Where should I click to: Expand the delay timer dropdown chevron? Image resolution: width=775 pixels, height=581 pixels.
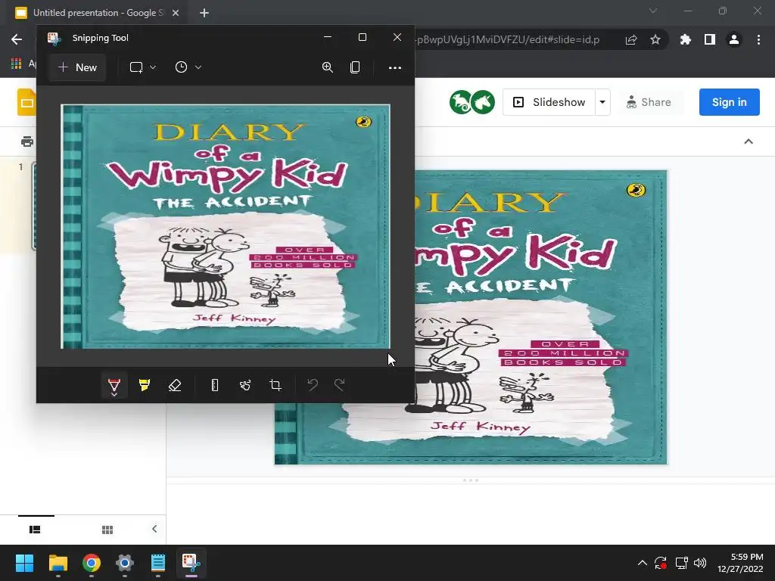click(198, 67)
